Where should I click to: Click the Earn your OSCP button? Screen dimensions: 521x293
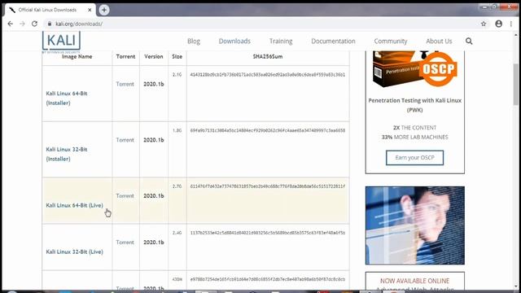click(414, 157)
